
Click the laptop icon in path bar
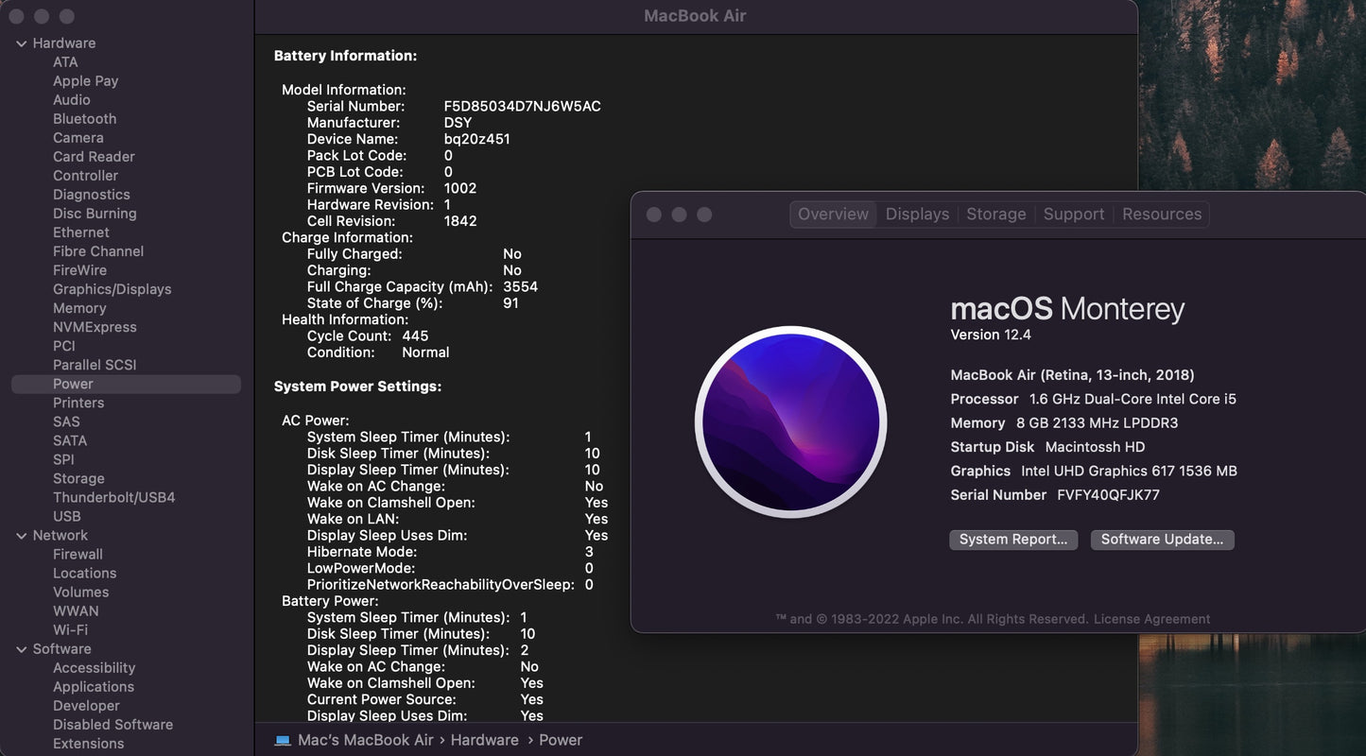click(x=283, y=740)
